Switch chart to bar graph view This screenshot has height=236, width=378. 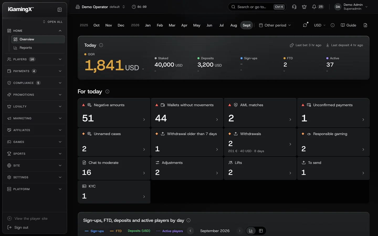tap(251, 231)
